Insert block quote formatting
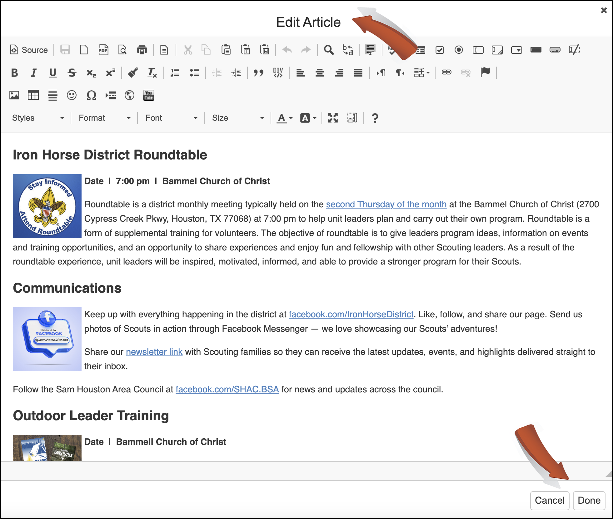Screen dimensions: 613x519 tap(258, 73)
